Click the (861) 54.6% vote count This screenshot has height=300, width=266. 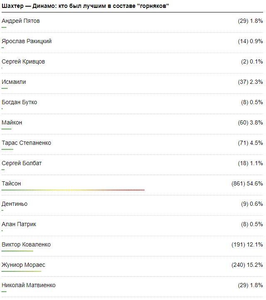[x=247, y=183]
